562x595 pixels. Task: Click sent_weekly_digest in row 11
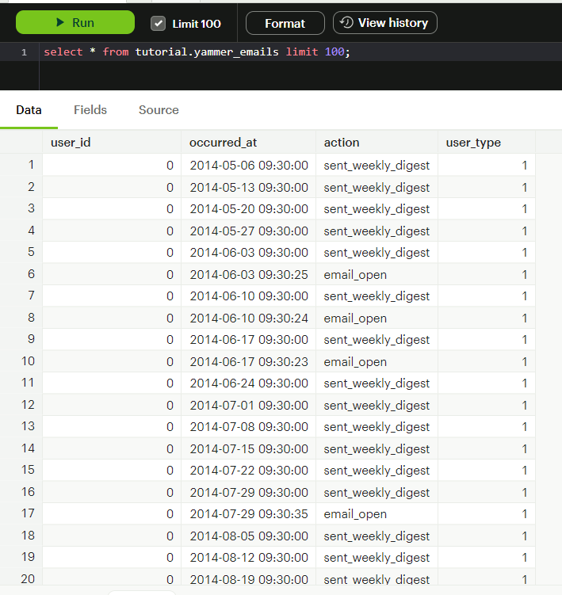[377, 383]
